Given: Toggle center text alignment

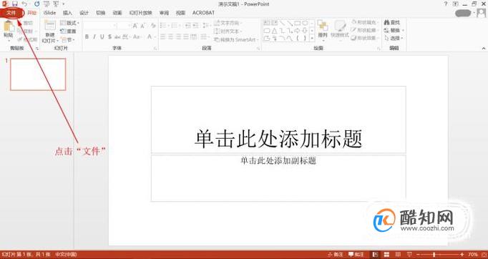Looking at the screenshot, I should (170, 36).
